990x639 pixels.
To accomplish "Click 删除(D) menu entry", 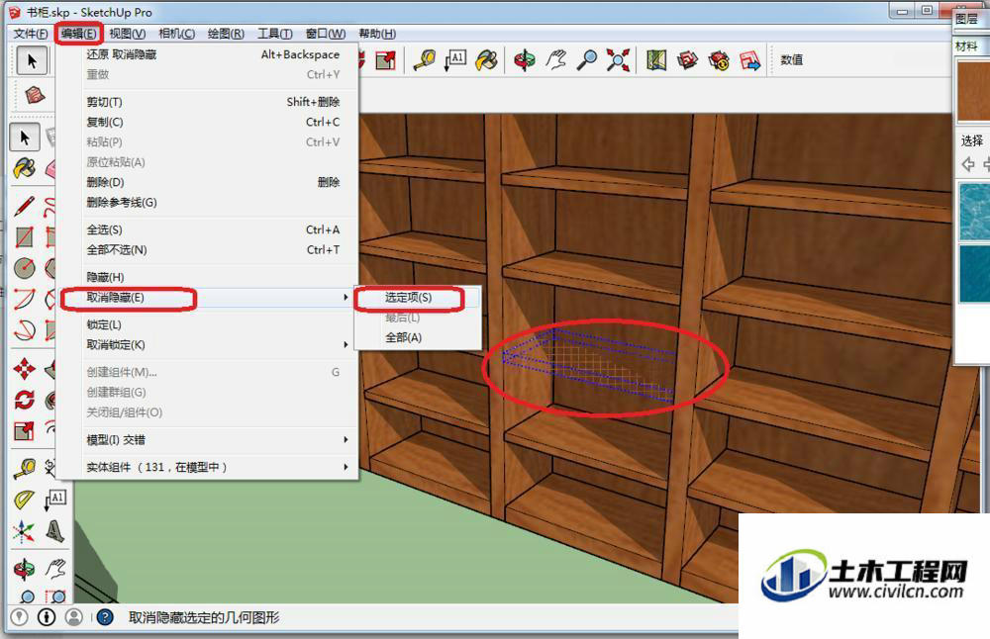I will pos(207,182).
